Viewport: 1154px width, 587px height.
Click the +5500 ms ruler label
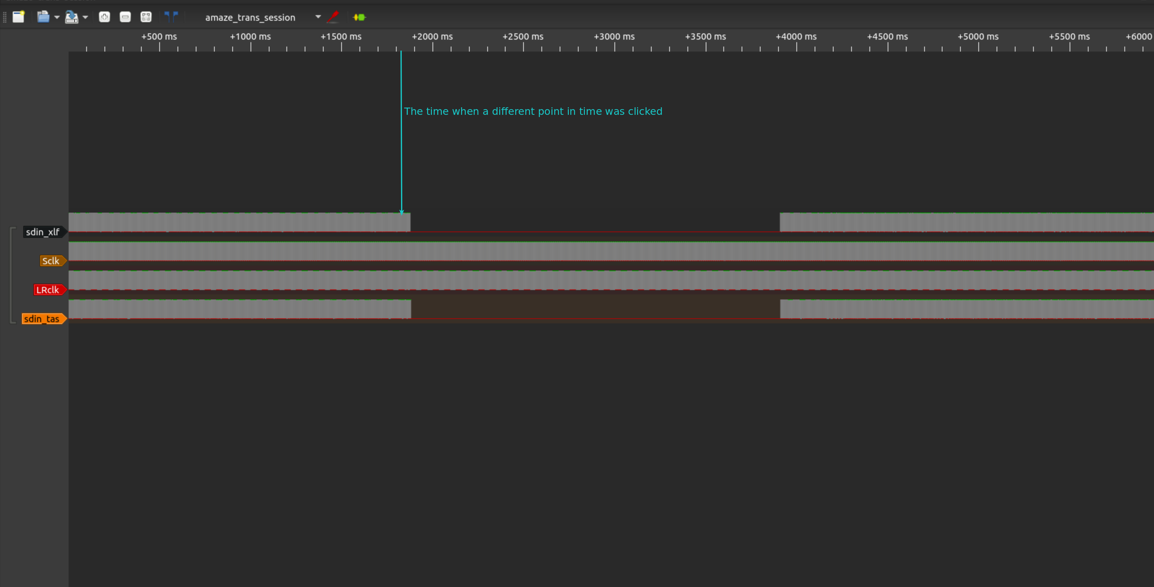tap(1069, 37)
